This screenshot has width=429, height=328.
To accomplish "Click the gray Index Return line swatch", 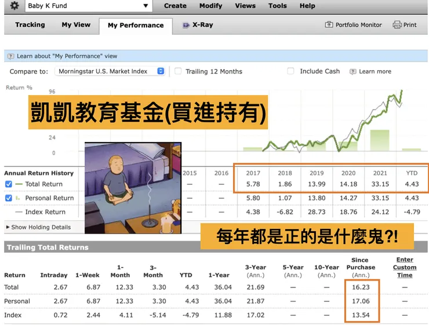I will [19, 212].
